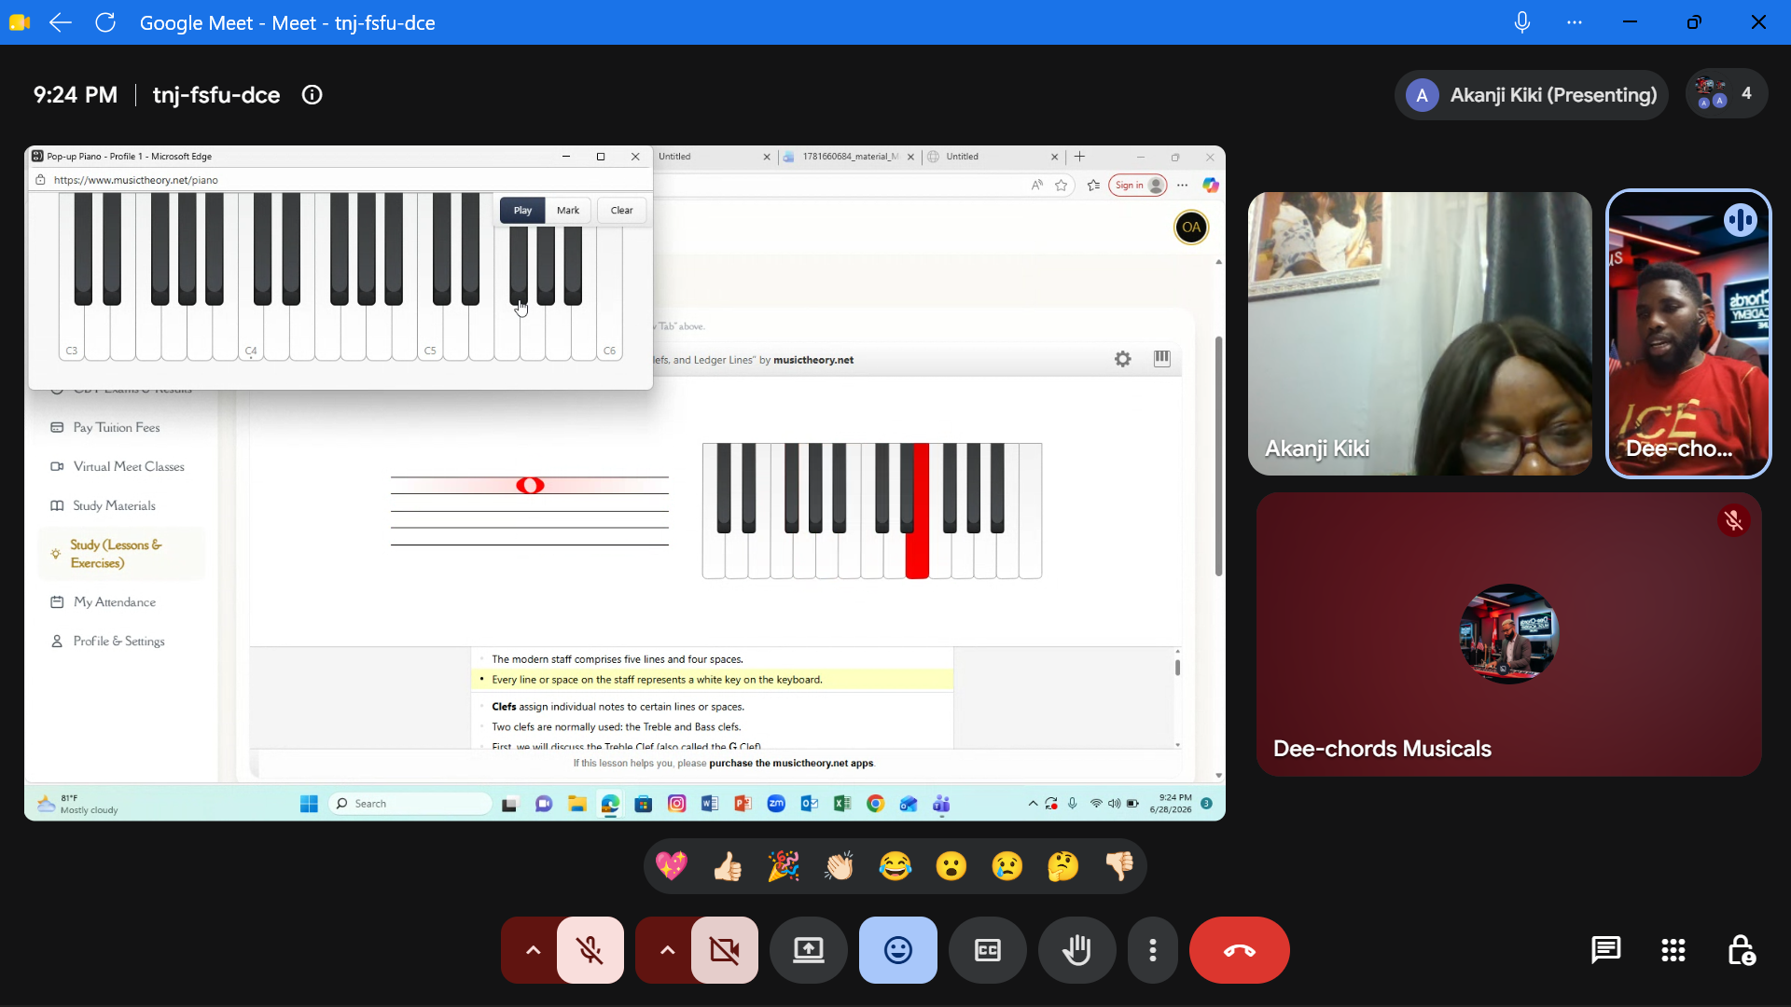Viewport: 1791px width, 1007px height.
Task: Click the musictheory.net author link
Action: [x=813, y=360]
